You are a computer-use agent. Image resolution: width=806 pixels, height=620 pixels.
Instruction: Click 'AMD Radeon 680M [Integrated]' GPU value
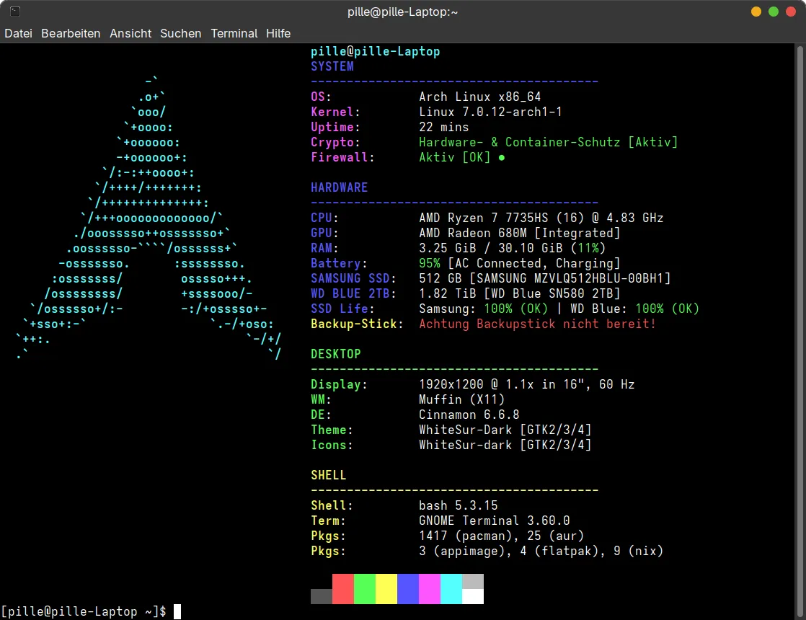pos(519,233)
